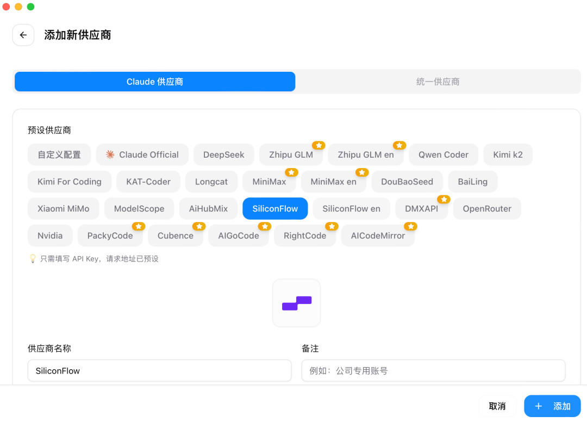Image resolution: width=587 pixels, height=422 pixels.
Task: Click the Claude Official asterisk logo
Action: click(x=110, y=154)
